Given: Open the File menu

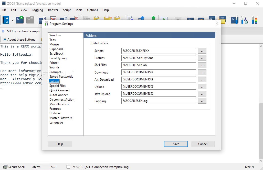Looking at the screenshot, I should (4, 10).
